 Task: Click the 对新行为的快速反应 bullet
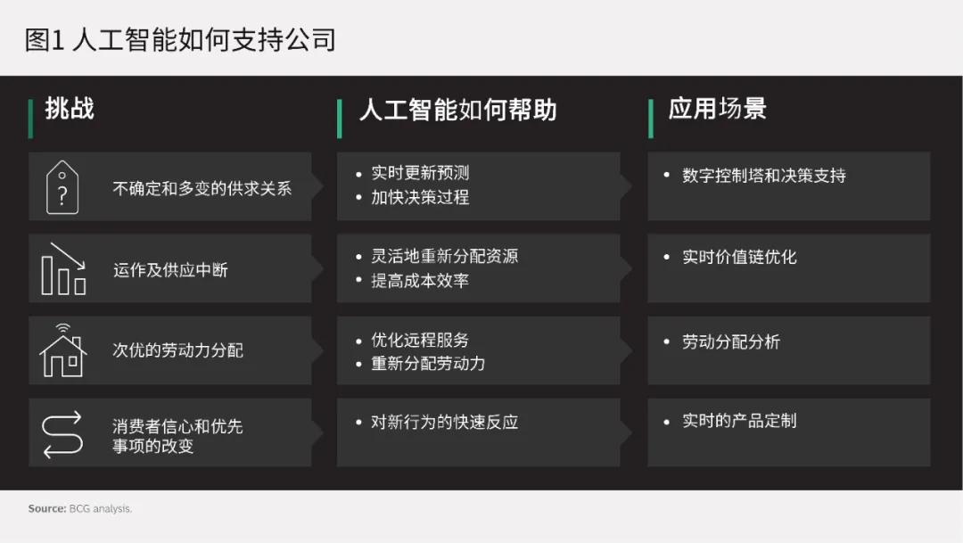tap(444, 422)
